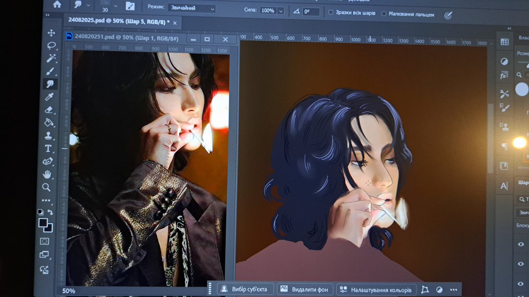Select the Hand tool
Viewport: 529px width, 297px height.
point(47,174)
